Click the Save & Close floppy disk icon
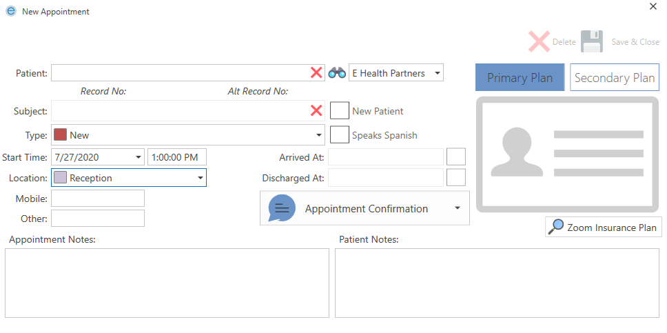 point(592,42)
